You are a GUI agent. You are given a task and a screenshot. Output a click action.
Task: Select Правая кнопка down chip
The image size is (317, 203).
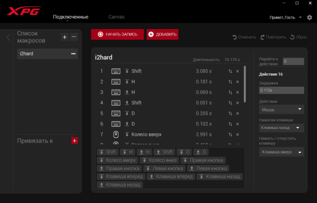tap(203, 160)
